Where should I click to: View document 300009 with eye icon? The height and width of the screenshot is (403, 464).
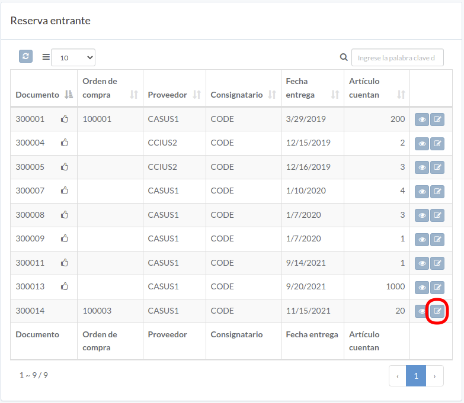click(422, 239)
